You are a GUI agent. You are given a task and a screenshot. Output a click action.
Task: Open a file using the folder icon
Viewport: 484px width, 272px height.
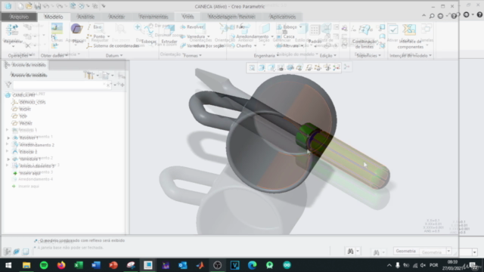pos(29,6)
